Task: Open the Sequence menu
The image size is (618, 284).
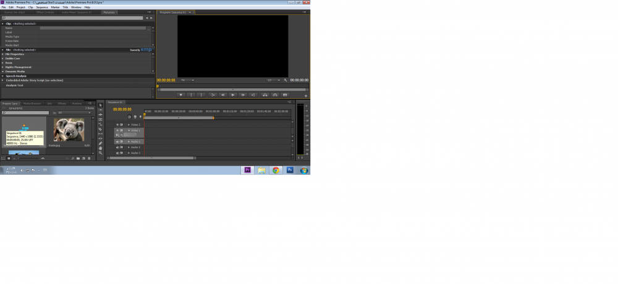Action: tap(41, 7)
